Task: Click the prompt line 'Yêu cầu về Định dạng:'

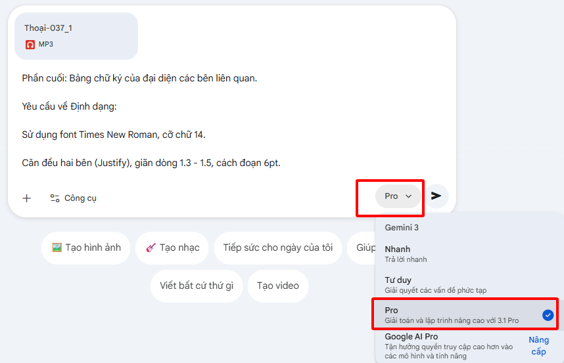Action: coord(69,106)
